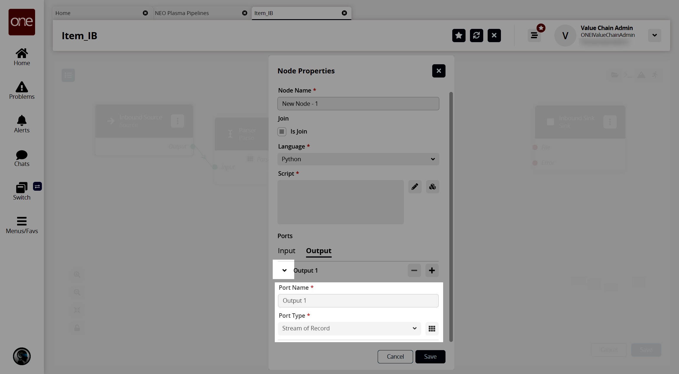679x374 pixels.
Task: Click Cancel in Node Properties dialog
Action: pos(395,357)
